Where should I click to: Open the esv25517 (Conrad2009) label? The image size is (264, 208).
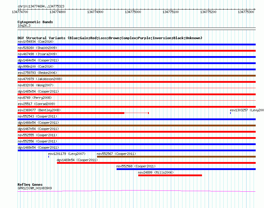36,104
